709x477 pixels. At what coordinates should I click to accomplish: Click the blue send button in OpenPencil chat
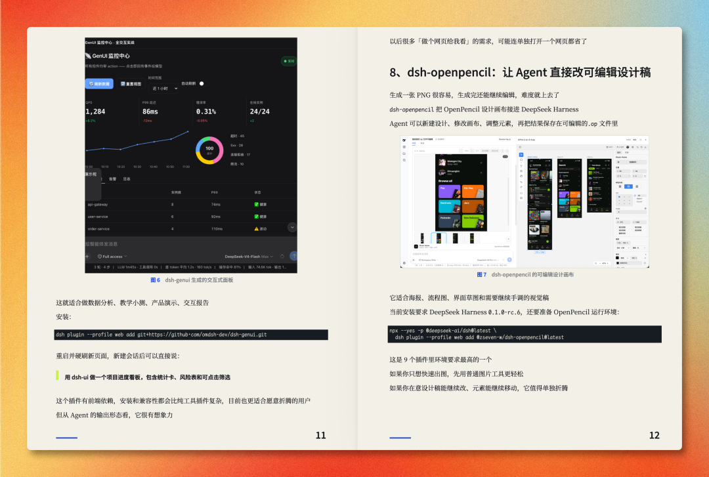(509, 260)
